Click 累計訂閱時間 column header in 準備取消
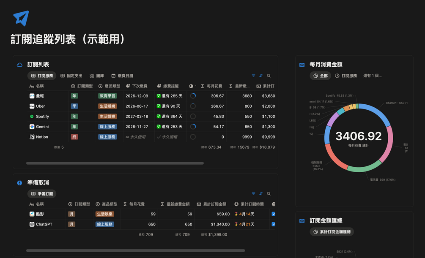 249,204
